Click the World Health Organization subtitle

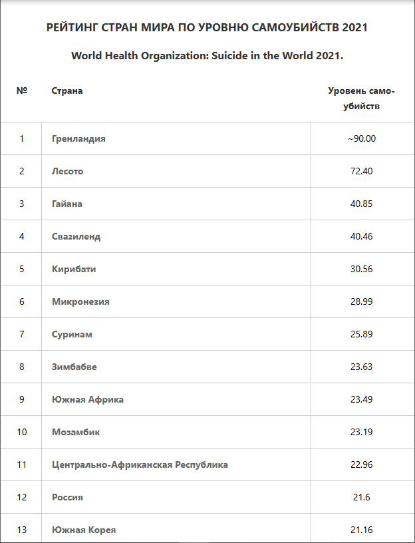(x=207, y=56)
